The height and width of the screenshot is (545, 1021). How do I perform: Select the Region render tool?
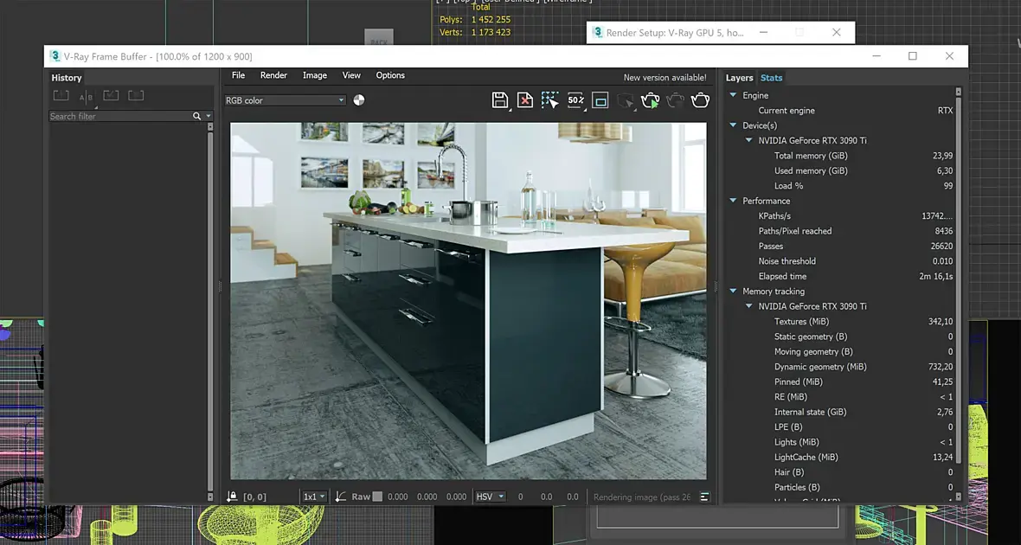[x=549, y=100]
